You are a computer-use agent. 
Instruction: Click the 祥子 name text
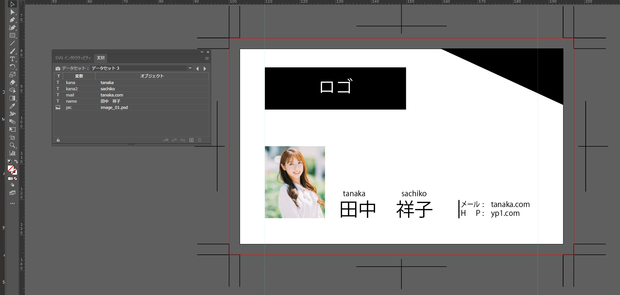(x=414, y=209)
